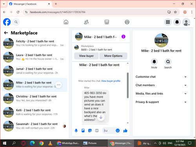Open the Groups icon in top navigation
The height and width of the screenshot is (147, 196).
click(127, 22)
